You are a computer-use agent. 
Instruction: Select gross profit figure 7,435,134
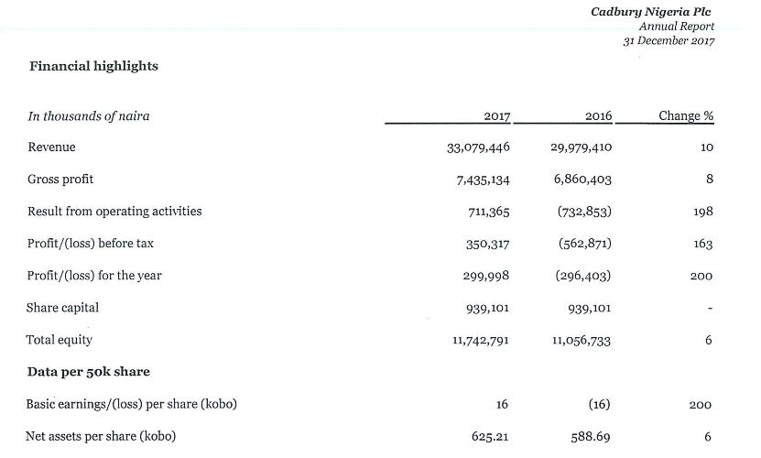click(x=483, y=180)
